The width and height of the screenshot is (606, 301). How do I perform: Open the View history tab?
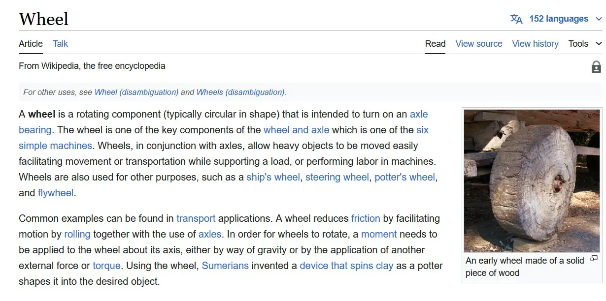coord(535,44)
